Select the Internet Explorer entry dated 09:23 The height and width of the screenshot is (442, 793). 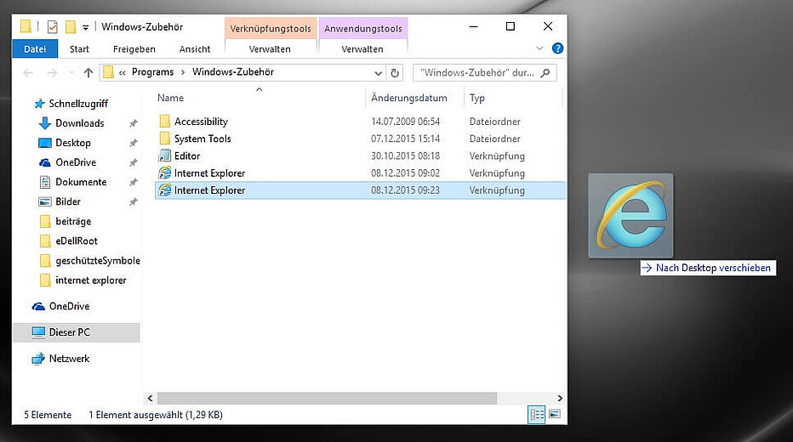(x=360, y=190)
